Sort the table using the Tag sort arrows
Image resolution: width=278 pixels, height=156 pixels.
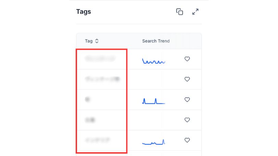click(x=97, y=41)
